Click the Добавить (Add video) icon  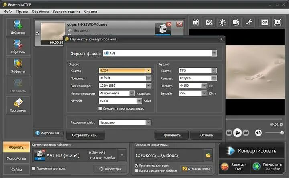[18, 27]
